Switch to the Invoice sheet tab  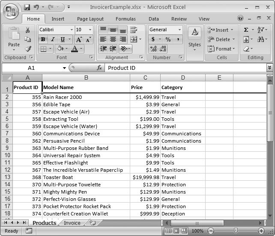[72, 223]
